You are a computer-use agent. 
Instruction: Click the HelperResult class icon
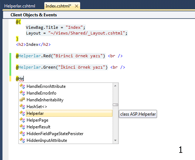coord(22,127)
